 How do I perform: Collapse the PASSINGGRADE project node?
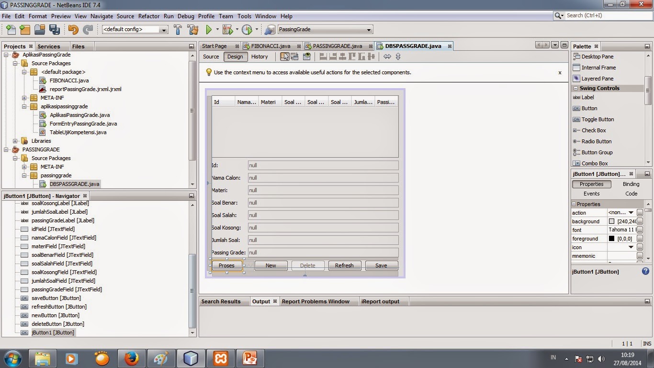pos(6,149)
